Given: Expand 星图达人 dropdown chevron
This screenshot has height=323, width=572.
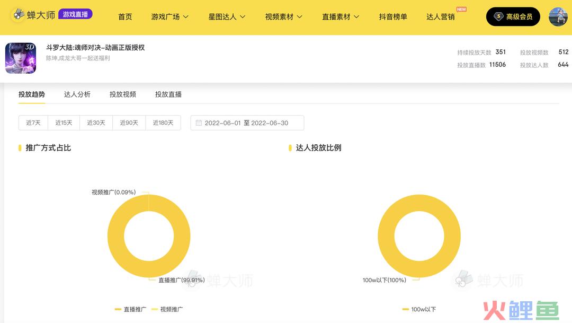Looking at the screenshot, I should point(243,17).
